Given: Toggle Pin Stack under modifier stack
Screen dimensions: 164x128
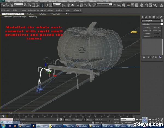Looking at the screenshot, I should (143, 57).
